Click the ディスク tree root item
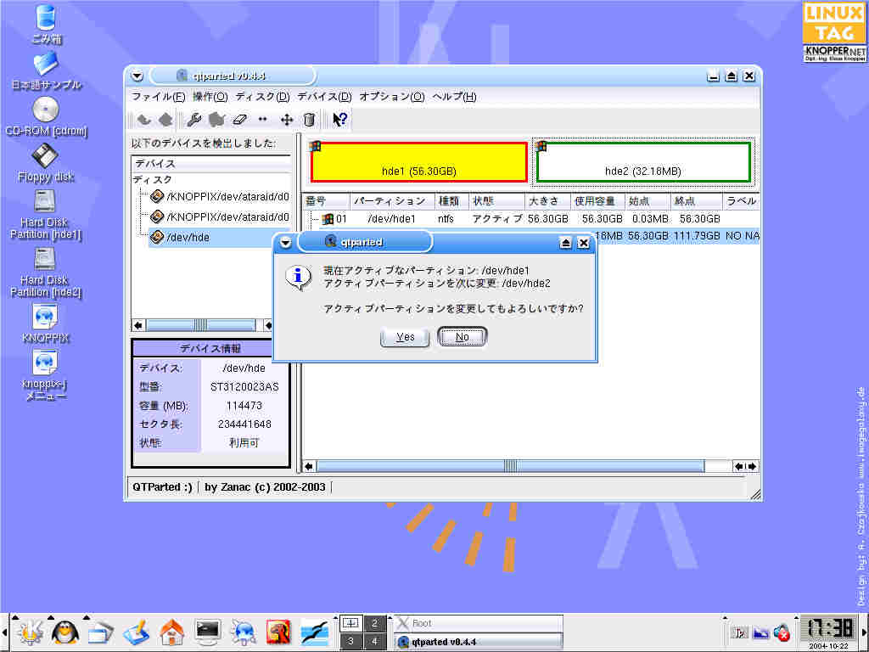This screenshot has height=652, width=869. point(153,180)
